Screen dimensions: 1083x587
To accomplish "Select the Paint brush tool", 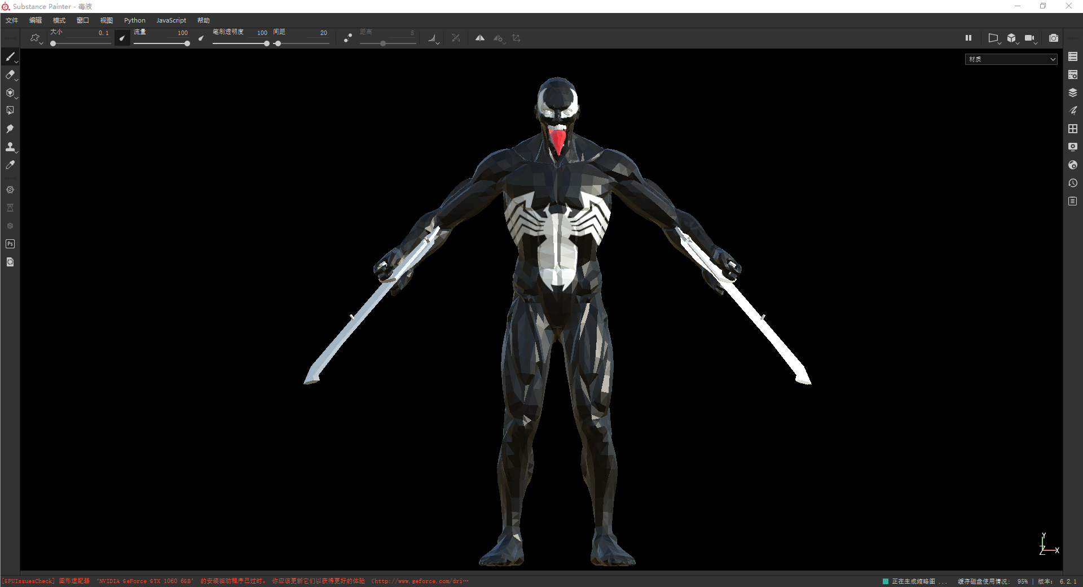I will [10, 56].
